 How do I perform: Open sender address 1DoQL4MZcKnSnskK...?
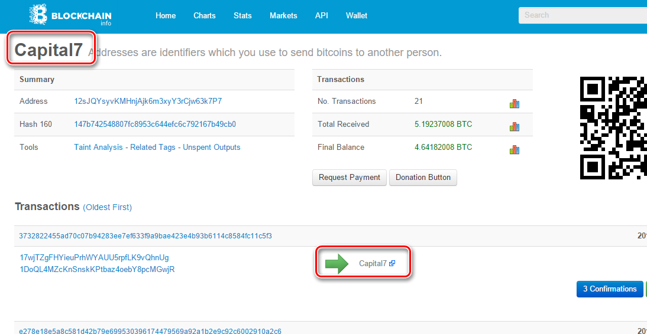tap(97, 270)
